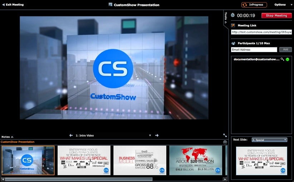
Task: Select participant documentation@customshow...
Action: [x=256, y=59]
